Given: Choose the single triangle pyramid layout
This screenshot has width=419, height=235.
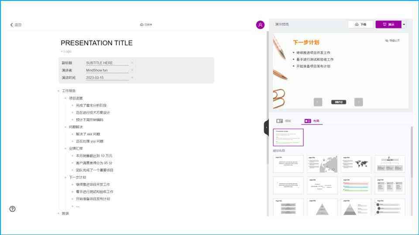Looking at the screenshot, I should click(322, 207).
